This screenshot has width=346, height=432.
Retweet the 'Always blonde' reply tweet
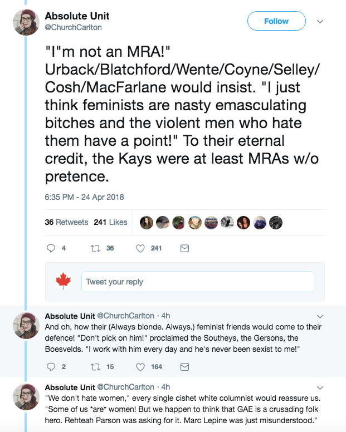click(x=94, y=366)
